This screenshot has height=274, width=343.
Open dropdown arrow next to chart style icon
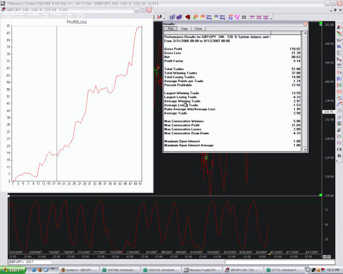[164, 18]
